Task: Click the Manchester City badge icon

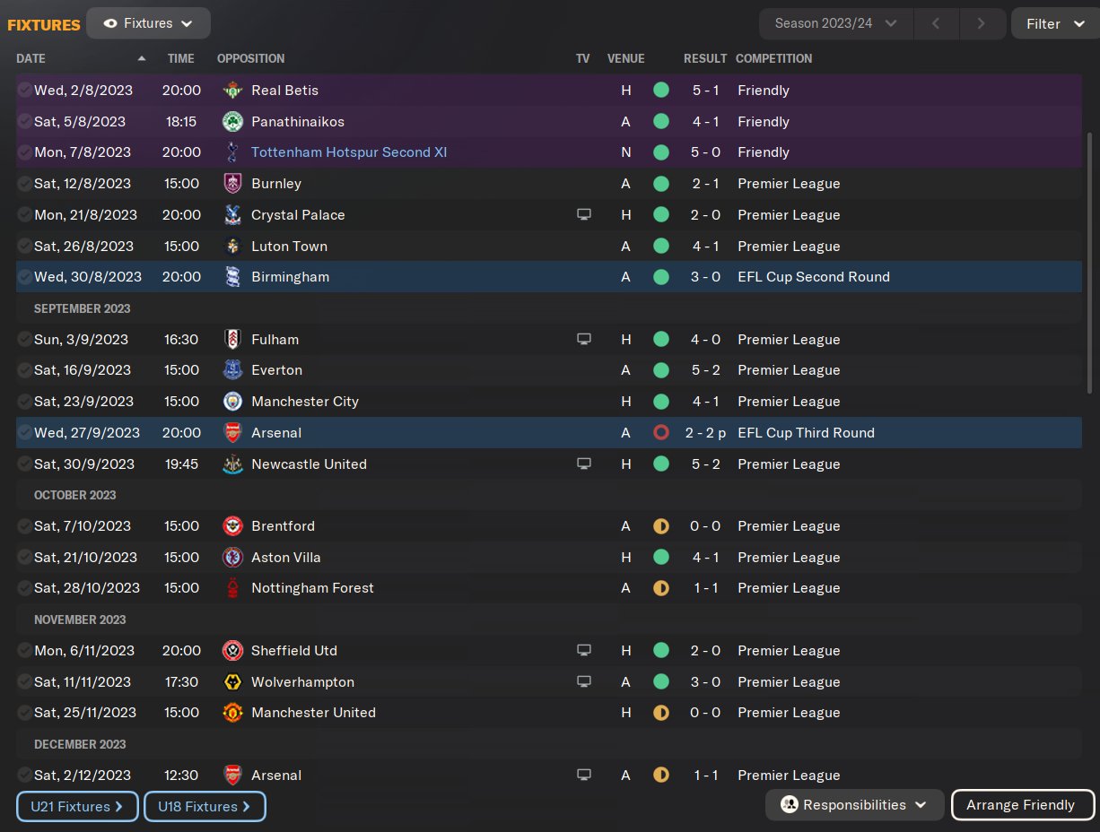Action: 232,402
